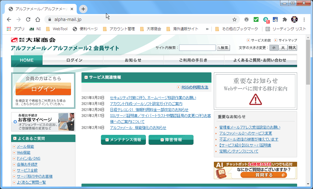Viewport: 313px width, 189px height.
Task: Close the アルファメール browser tab
Action: pos(72,9)
